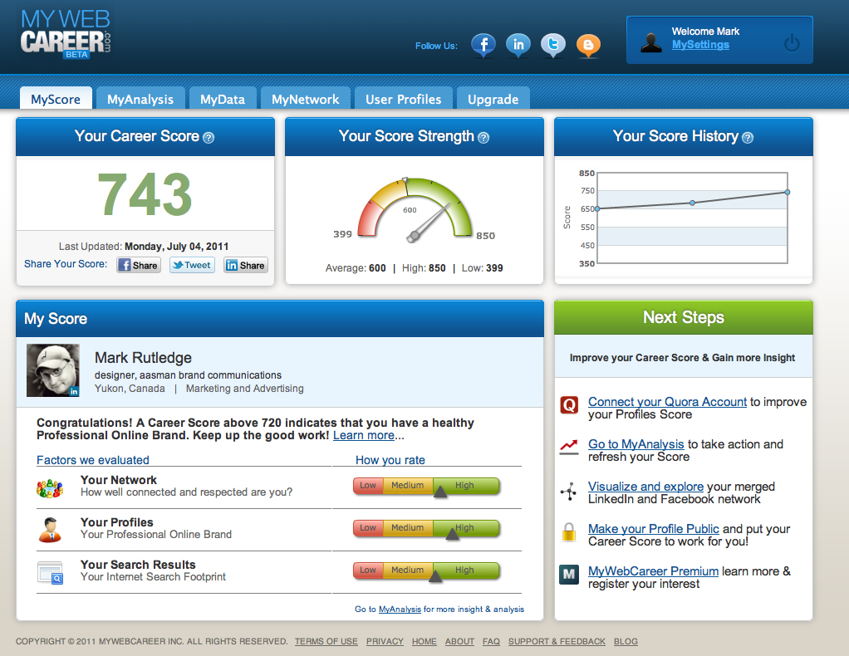The image size is (849, 656).
Task: Open the MyData tab
Action: click(x=223, y=99)
